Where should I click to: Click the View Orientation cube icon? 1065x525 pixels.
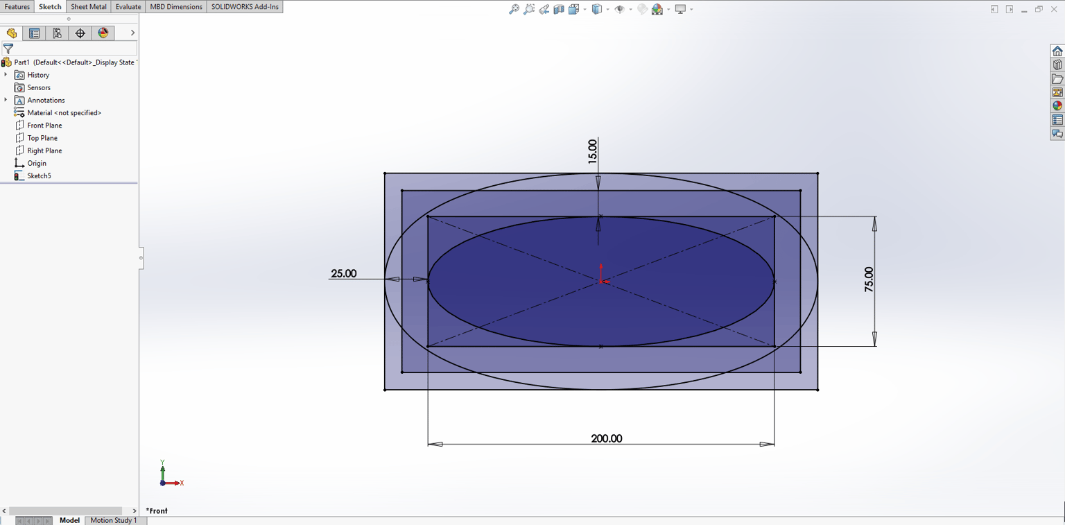(x=573, y=9)
